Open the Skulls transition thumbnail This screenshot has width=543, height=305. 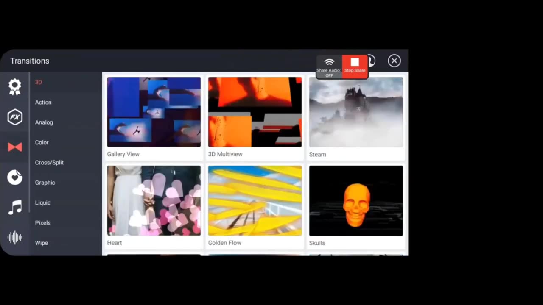click(x=356, y=200)
